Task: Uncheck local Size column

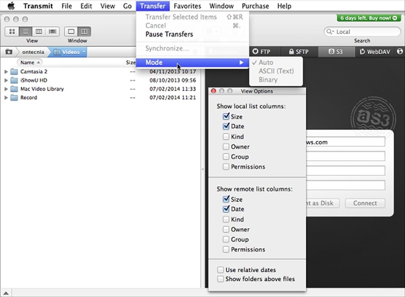Action: point(226,117)
